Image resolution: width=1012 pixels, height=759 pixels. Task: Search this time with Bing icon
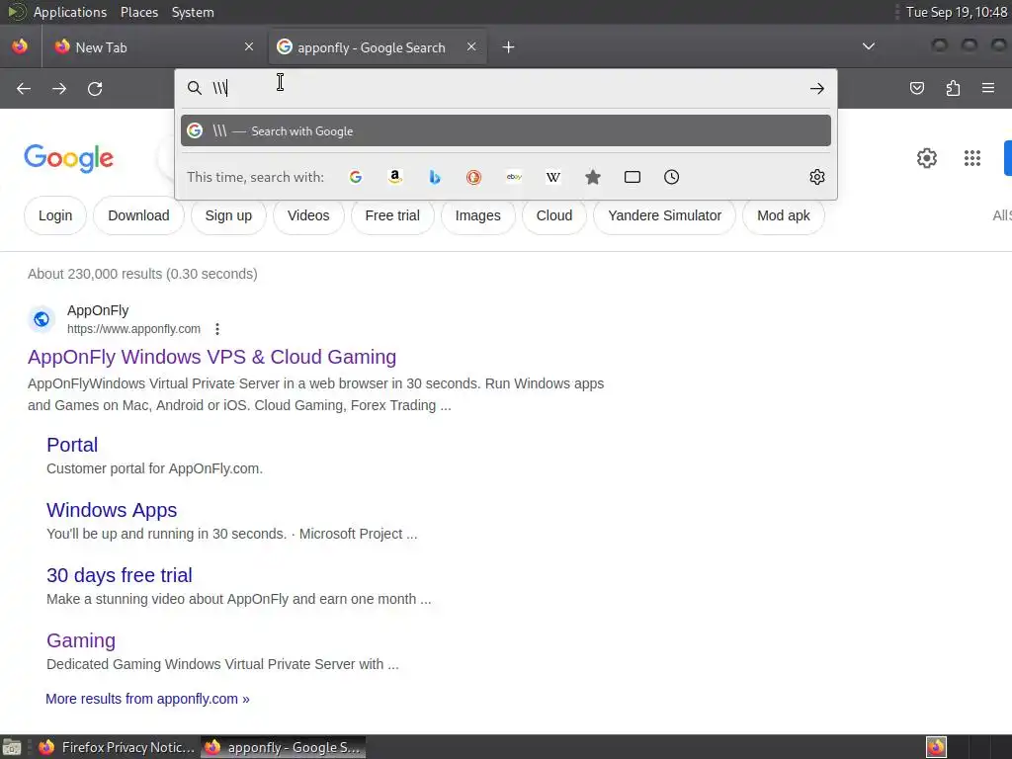435,177
